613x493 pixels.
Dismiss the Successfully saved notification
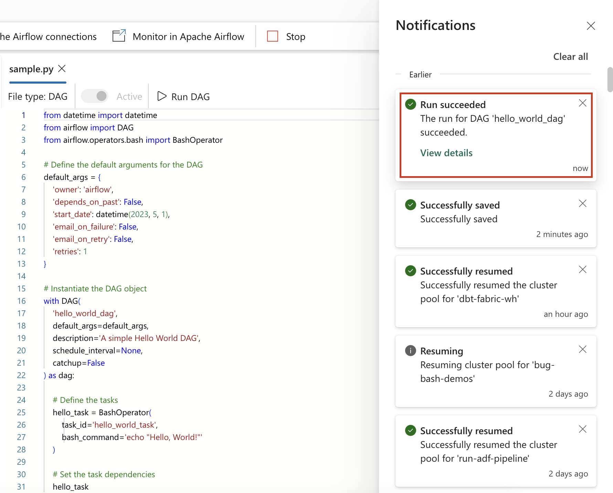pyautogui.click(x=582, y=203)
